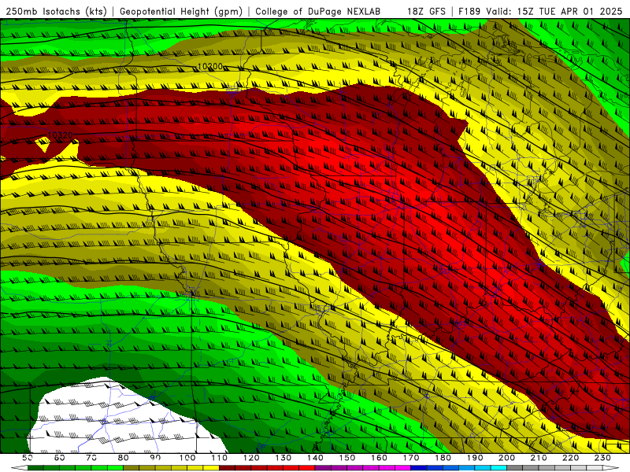
Task: Click the 210 value on the color scale
Action: pos(539,458)
